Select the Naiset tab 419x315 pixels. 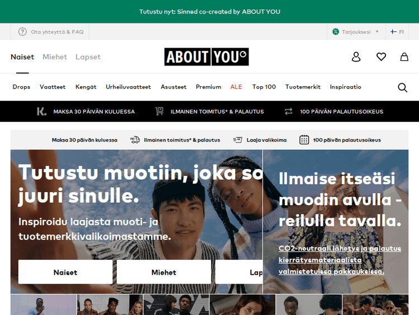click(22, 57)
